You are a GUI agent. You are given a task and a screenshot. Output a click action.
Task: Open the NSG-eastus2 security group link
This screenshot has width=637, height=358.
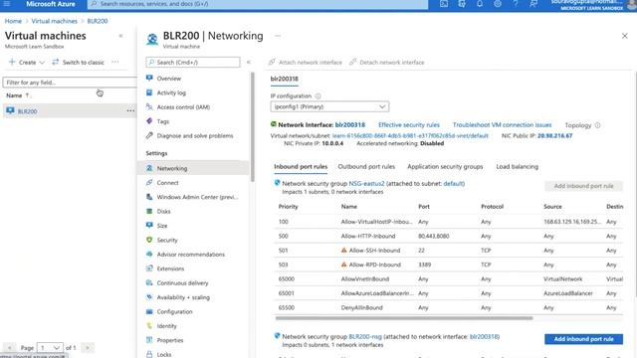pos(366,183)
